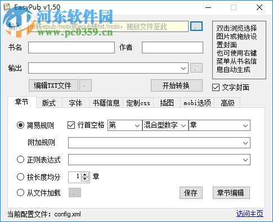Switch to the 高级 tab

(227, 103)
